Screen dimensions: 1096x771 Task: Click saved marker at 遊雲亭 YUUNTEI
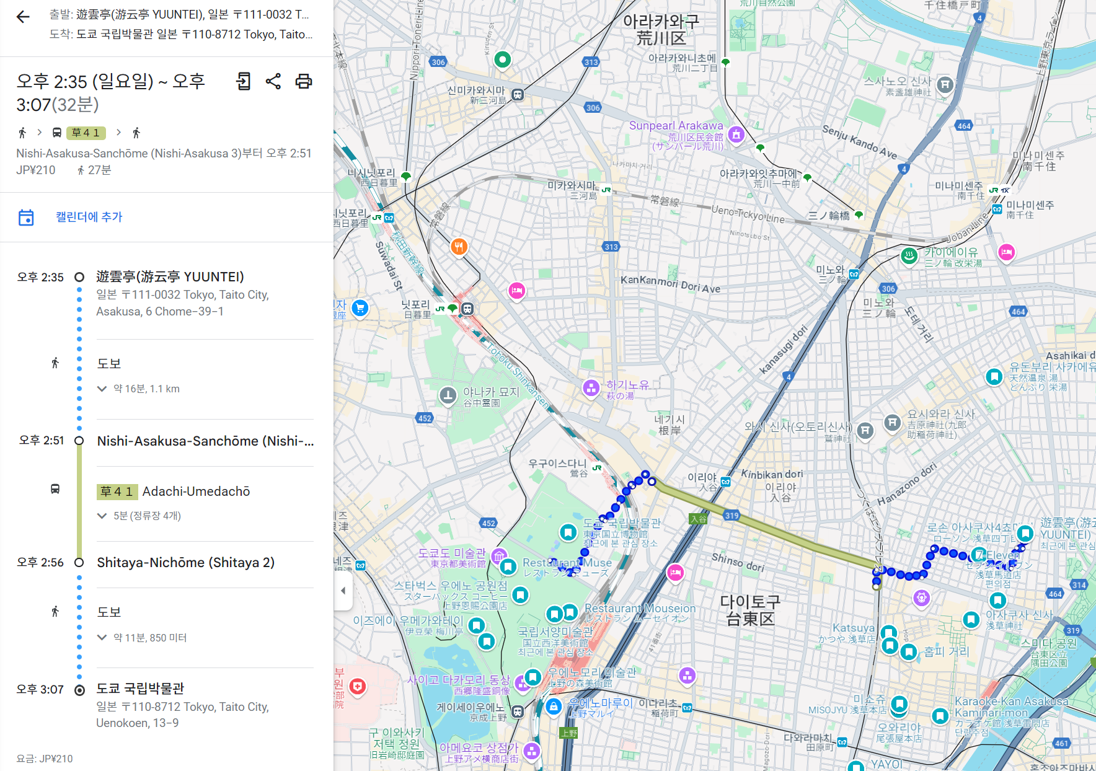1025,533
